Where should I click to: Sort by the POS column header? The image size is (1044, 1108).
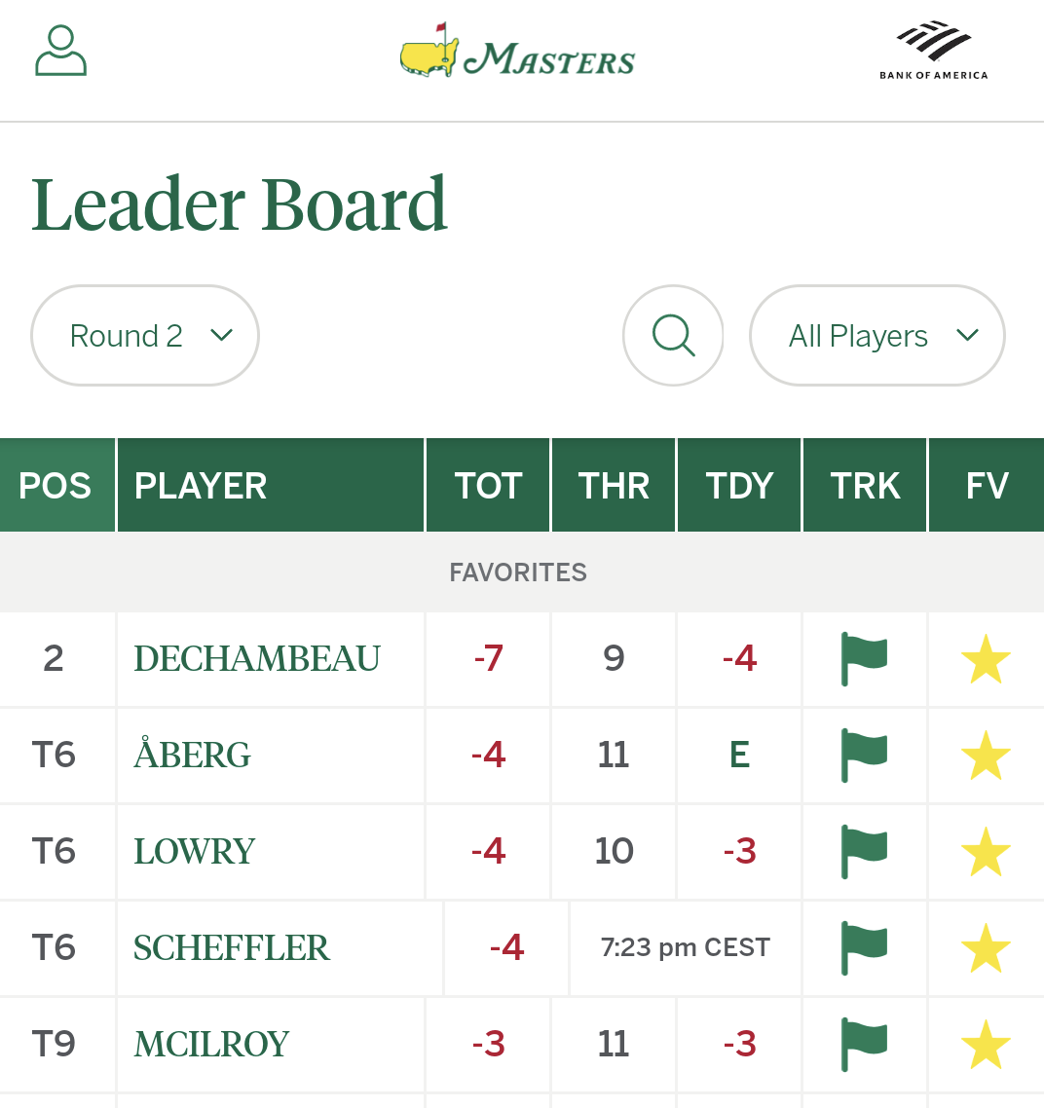click(57, 485)
